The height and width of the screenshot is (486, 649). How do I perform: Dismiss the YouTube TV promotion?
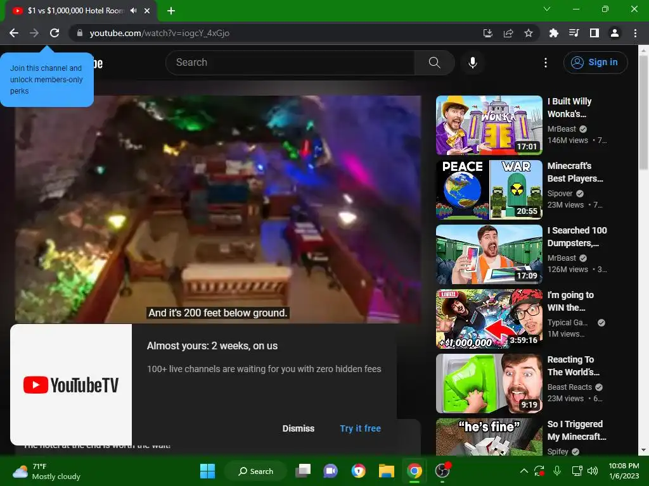tap(299, 428)
